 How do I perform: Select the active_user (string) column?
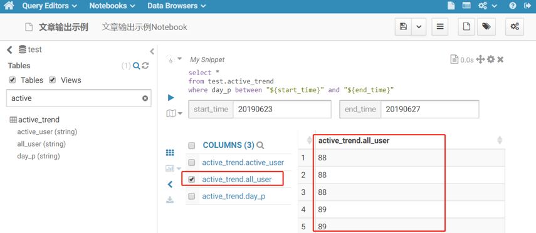pos(47,132)
